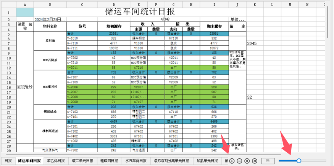Select the G-7111 tag cell
Viewport: 334px width, 166px height.
pyautogui.click(x=82, y=48)
